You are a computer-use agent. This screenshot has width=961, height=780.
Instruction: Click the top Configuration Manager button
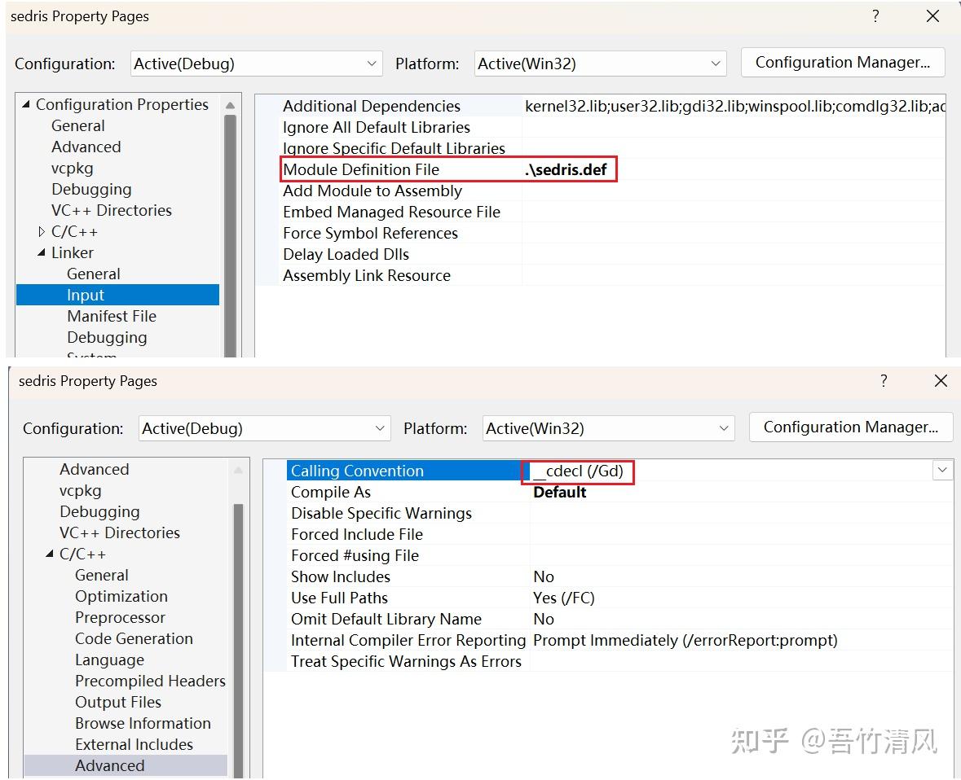point(843,63)
